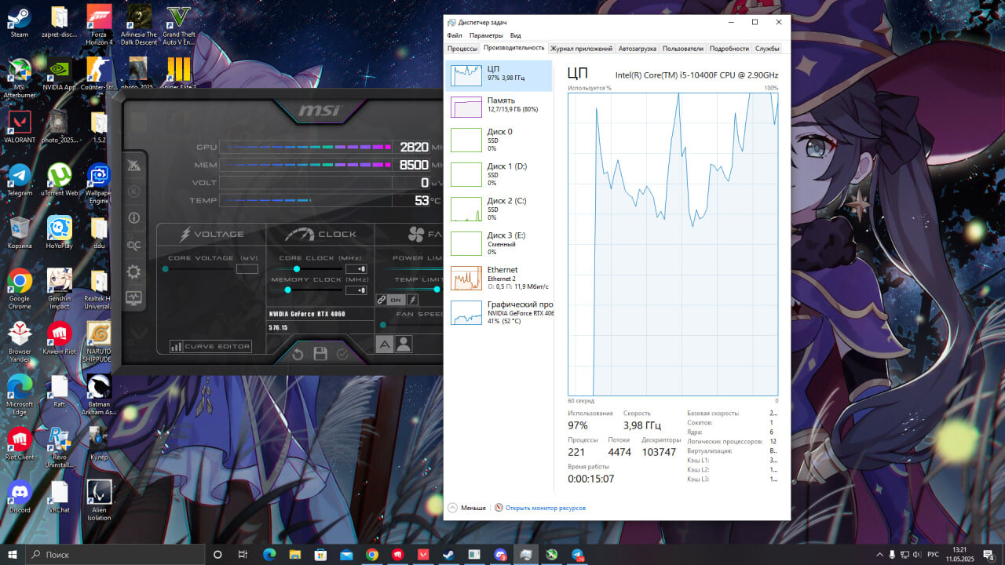Select the MSI Afterburner desktop shortcut
The image size is (1005, 565).
pos(20,78)
